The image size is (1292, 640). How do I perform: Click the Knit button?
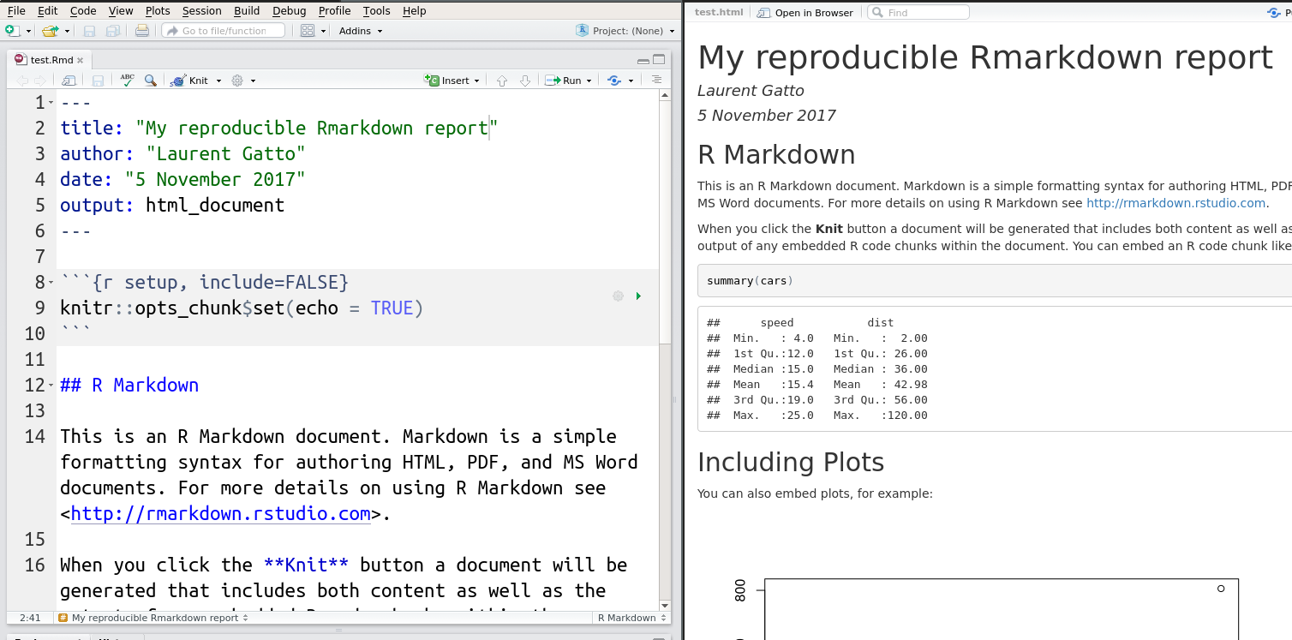coord(190,81)
